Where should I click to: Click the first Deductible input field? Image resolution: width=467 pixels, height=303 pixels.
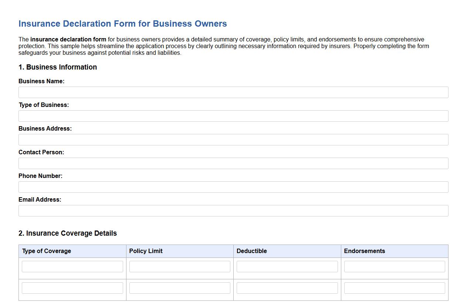(x=287, y=266)
